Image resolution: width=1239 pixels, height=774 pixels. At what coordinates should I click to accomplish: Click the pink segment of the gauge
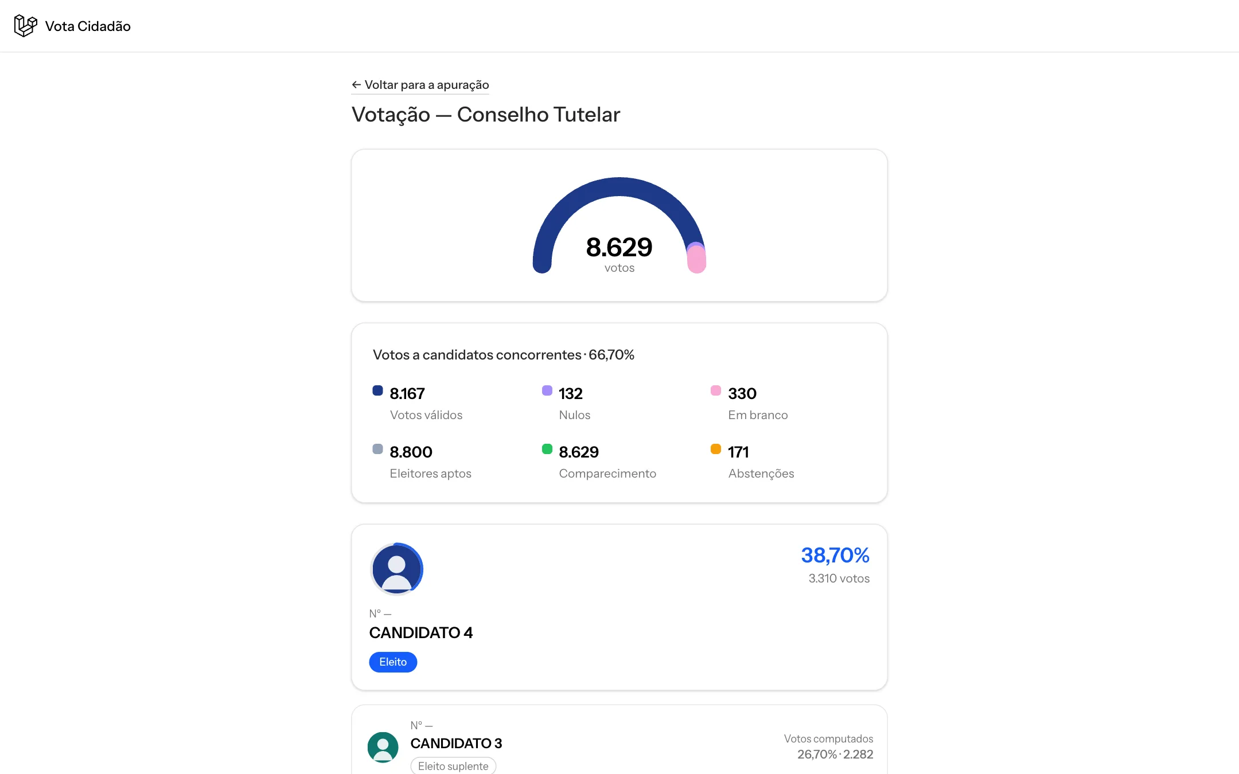697,260
